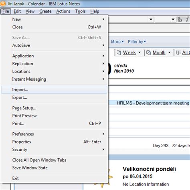Open the Create menu
Screen dimensions: 190x190
click(x=45, y=11)
